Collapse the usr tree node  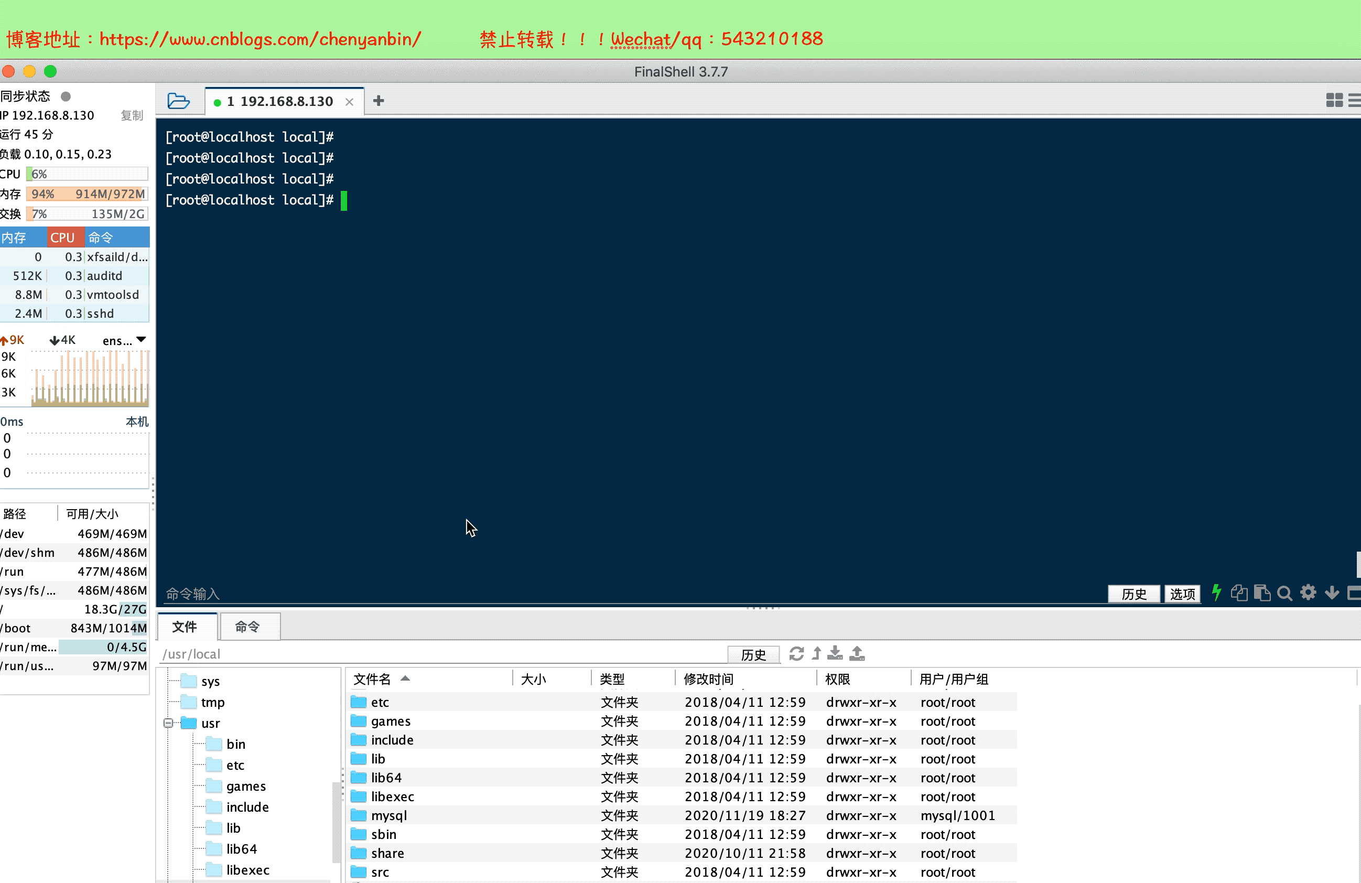click(168, 723)
